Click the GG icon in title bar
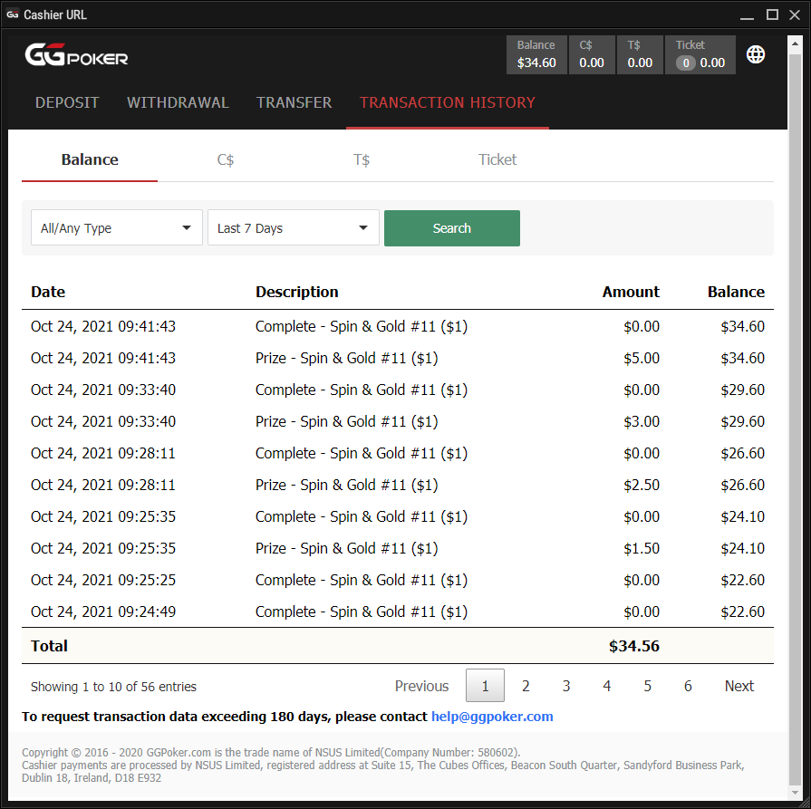The height and width of the screenshot is (809, 811). 13,14
